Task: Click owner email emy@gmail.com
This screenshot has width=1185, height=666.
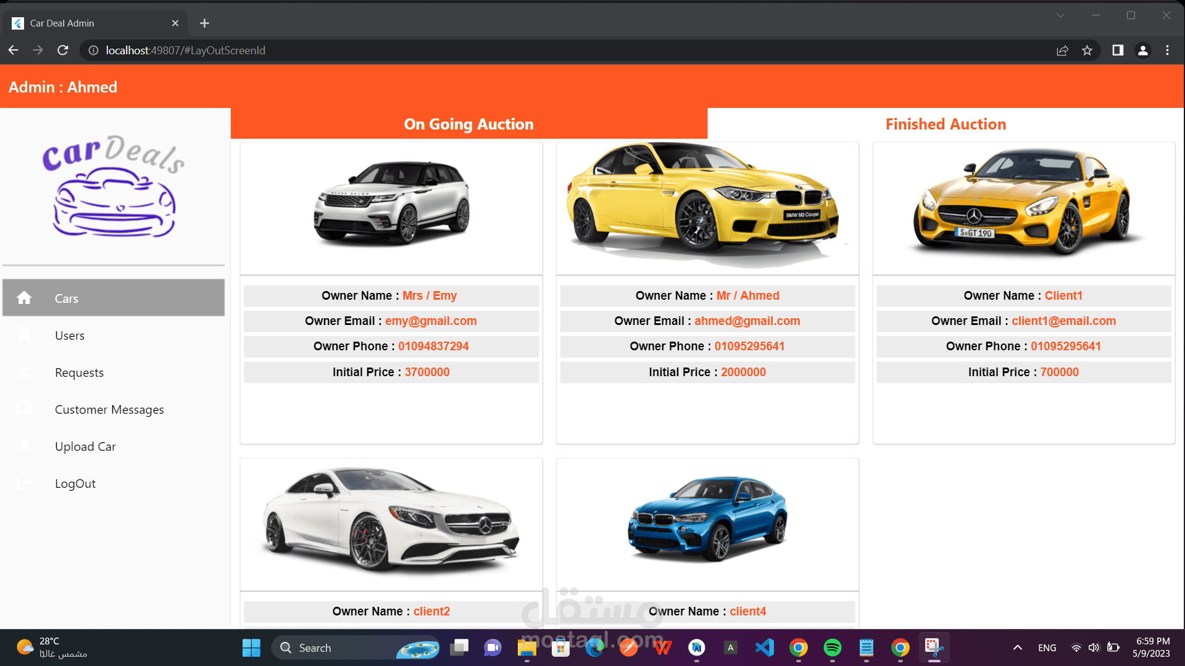Action: (431, 321)
